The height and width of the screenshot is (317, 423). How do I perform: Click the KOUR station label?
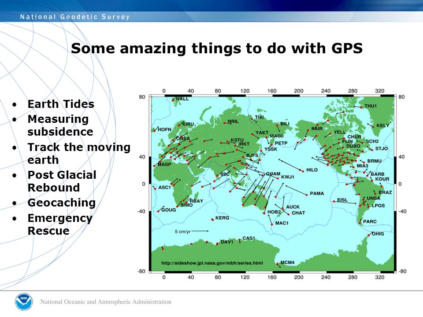coord(382,179)
